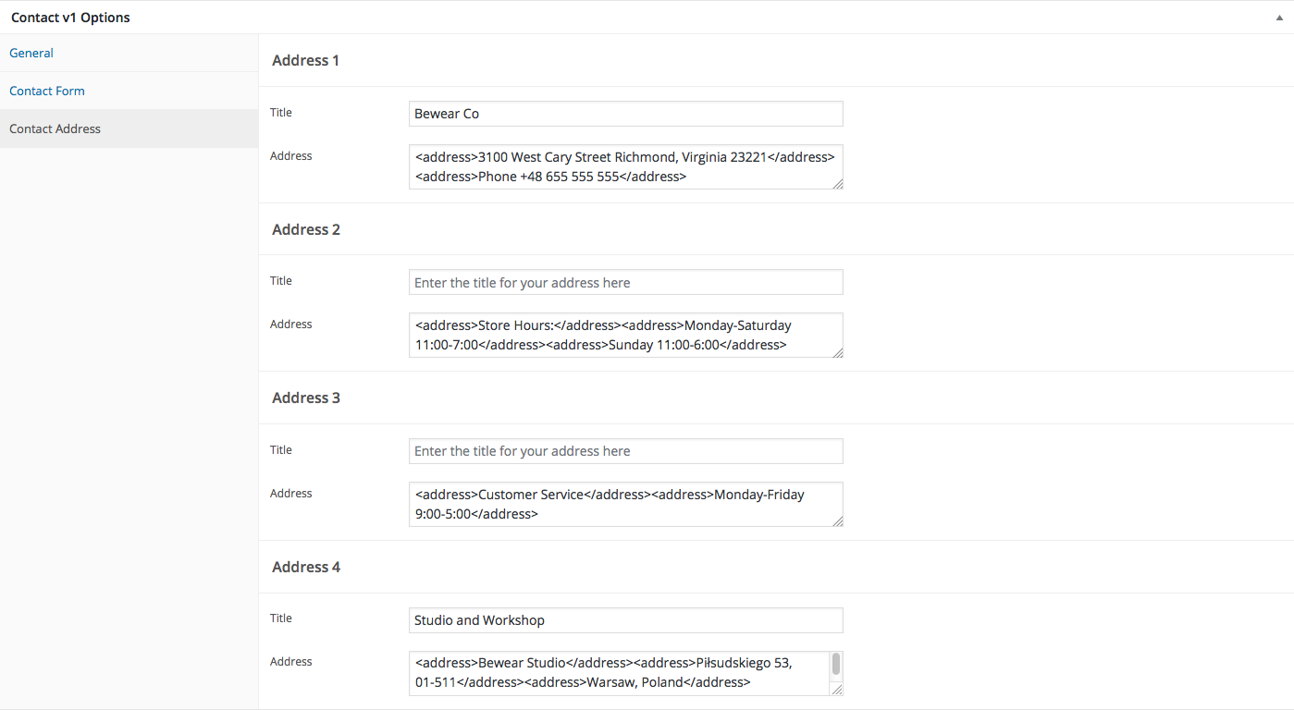1294x710 pixels.
Task: Click the Address 3 section heading
Action: click(306, 398)
